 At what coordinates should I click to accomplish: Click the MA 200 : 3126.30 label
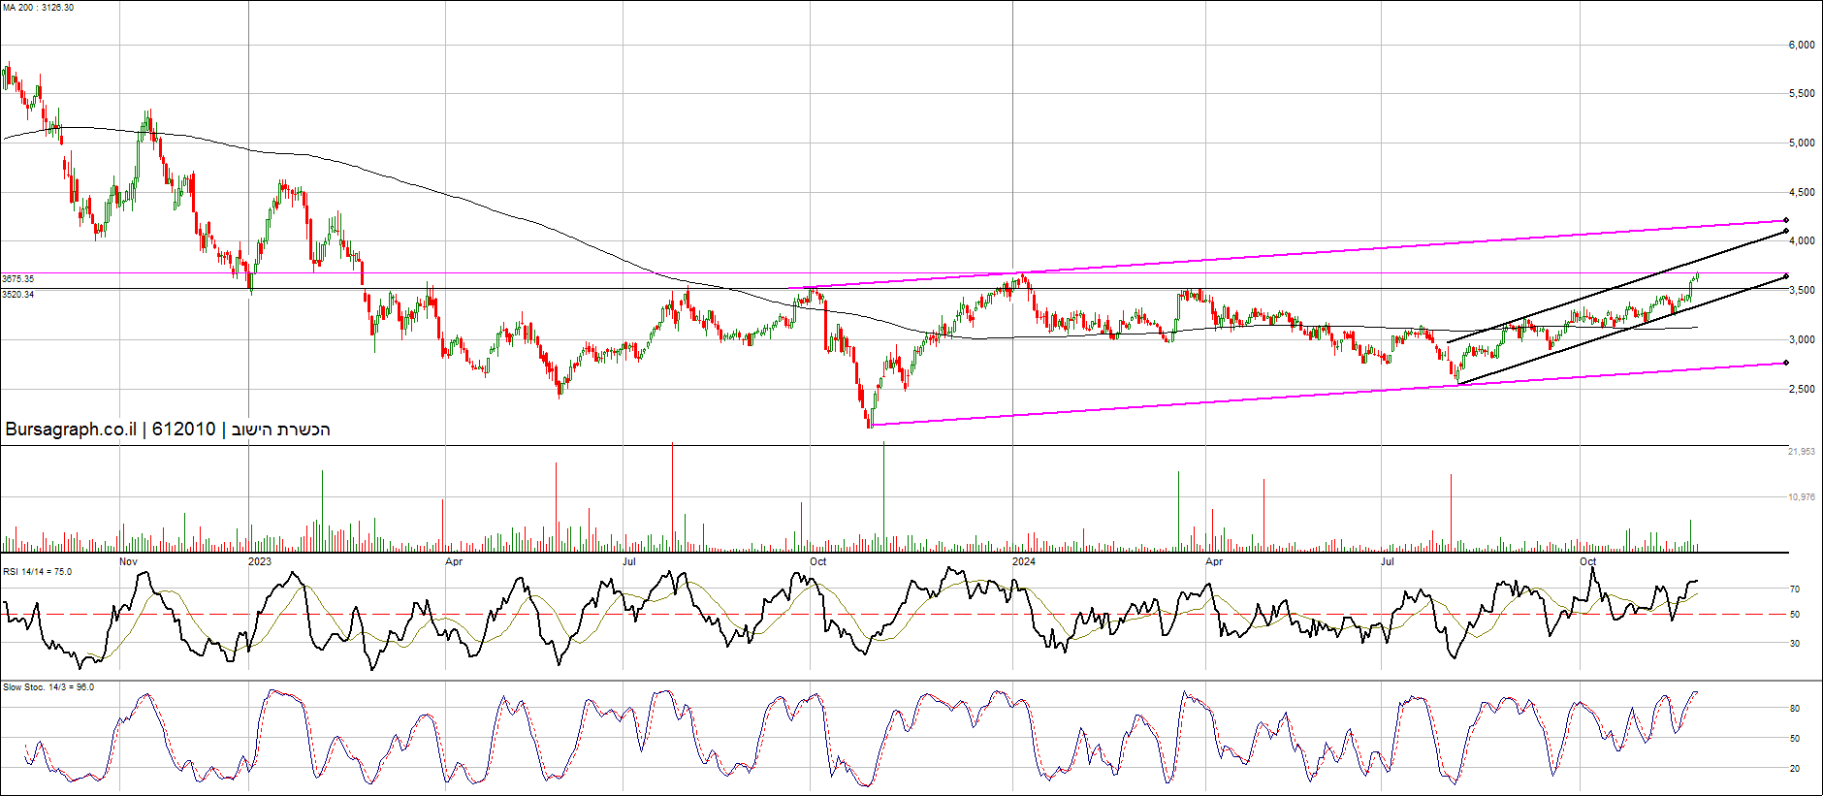click(39, 8)
